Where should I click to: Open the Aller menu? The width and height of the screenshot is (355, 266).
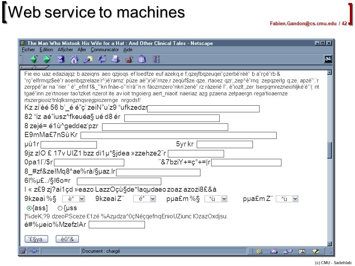tap(82, 50)
